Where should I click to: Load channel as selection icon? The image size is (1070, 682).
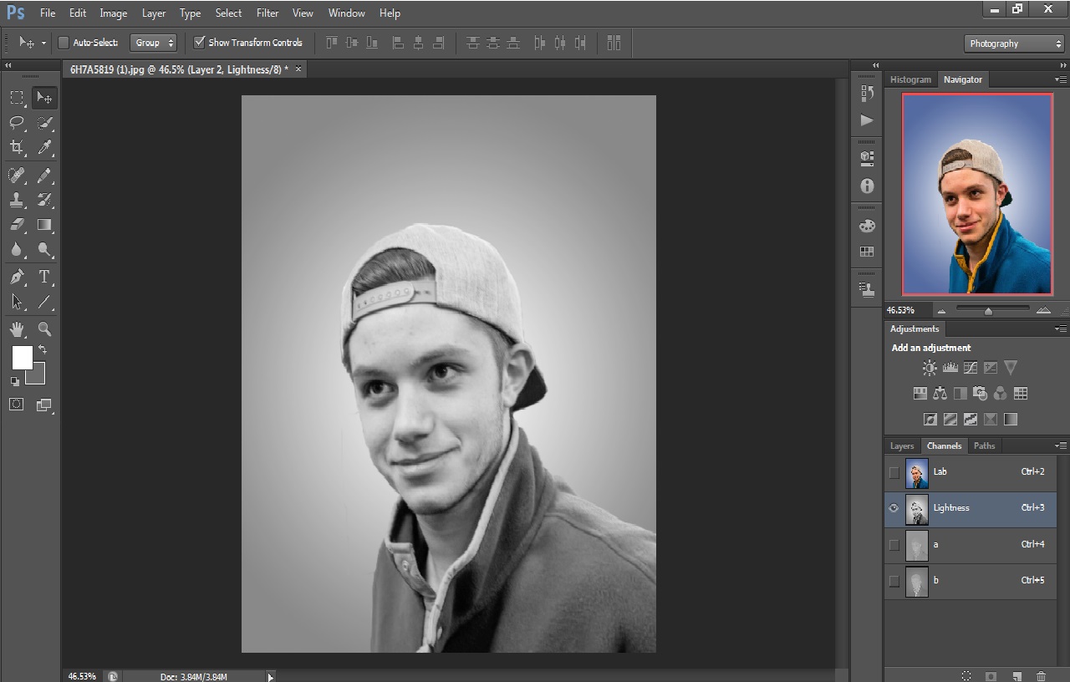[x=966, y=675]
